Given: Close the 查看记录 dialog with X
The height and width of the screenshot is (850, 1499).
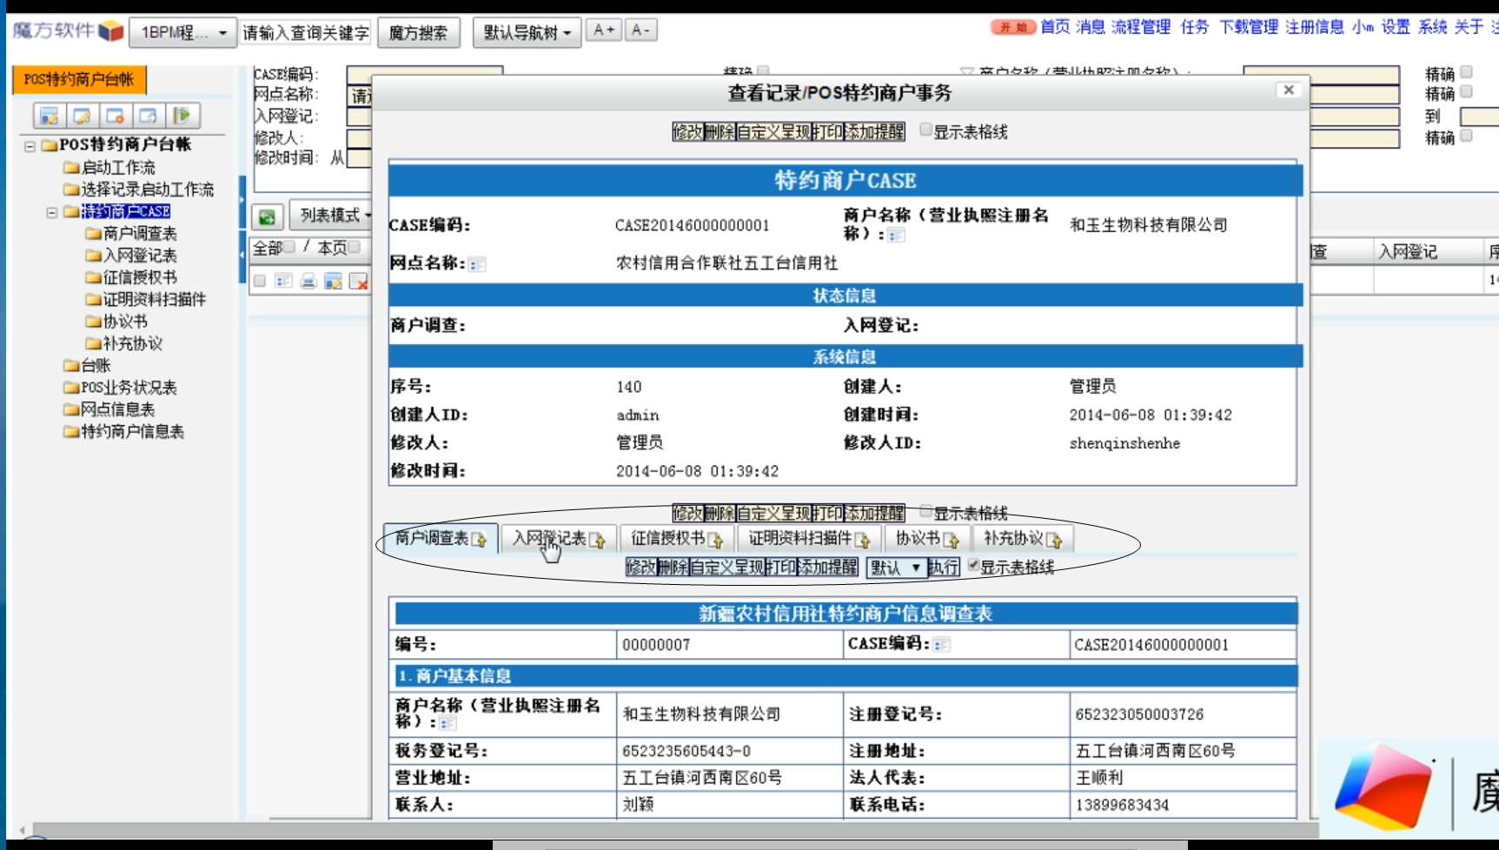Looking at the screenshot, I should pyautogui.click(x=1289, y=90).
